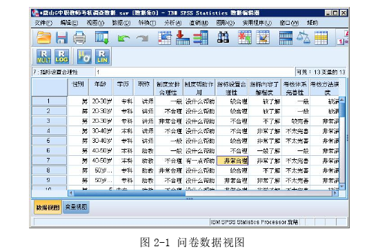
Task: Select the 考核体系完善性 column header
Action: coord(295,88)
